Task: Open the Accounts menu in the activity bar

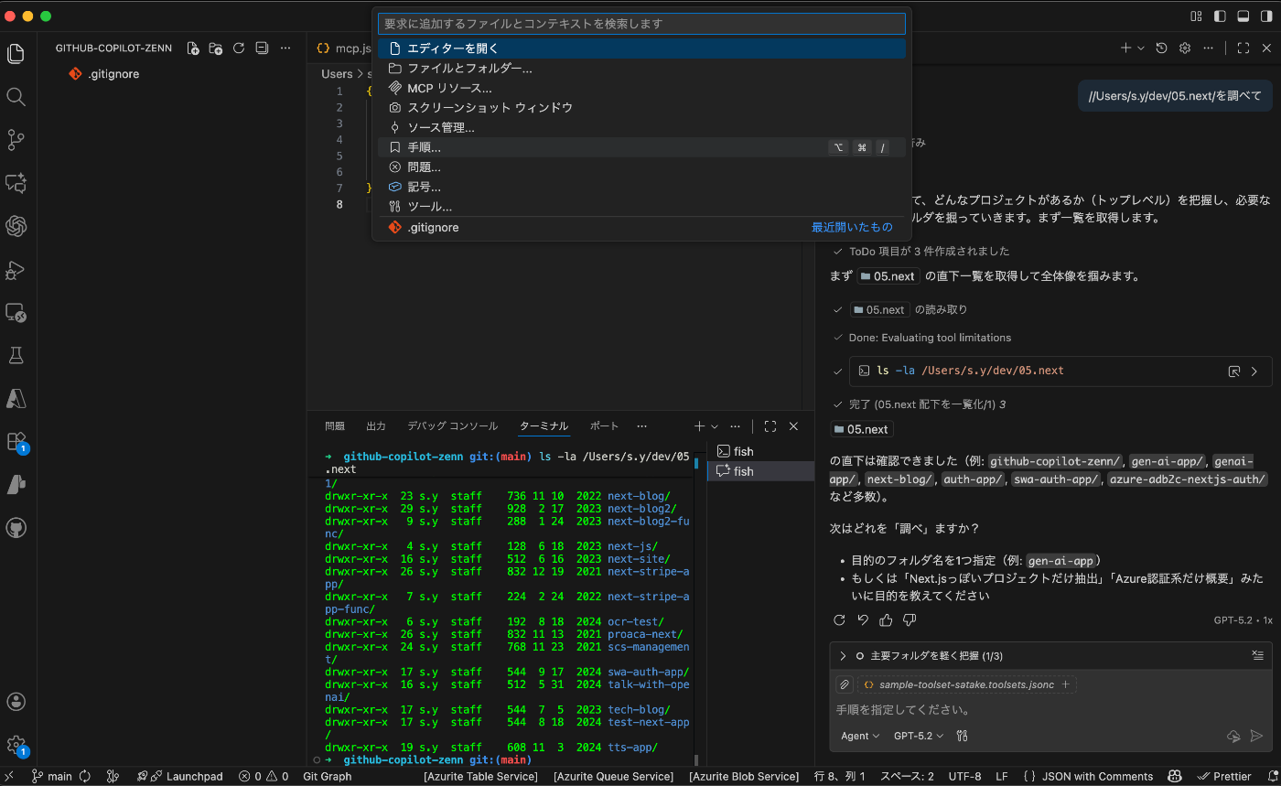Action: tap(16, 702)
